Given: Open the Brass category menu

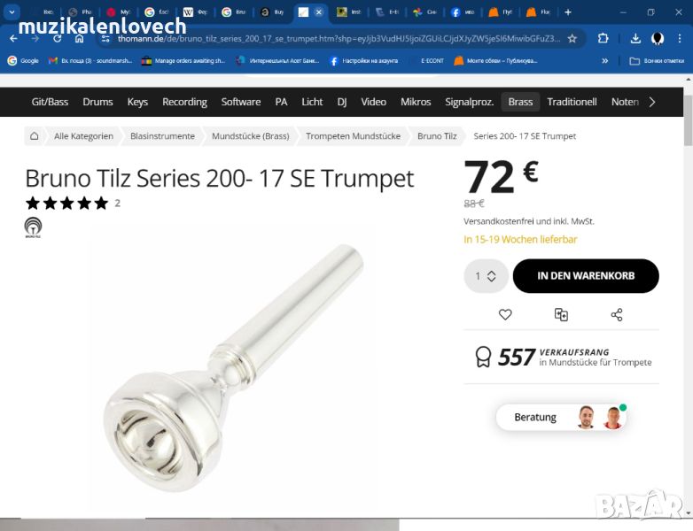Looking at the screenshot, I should tap(520, 102).
